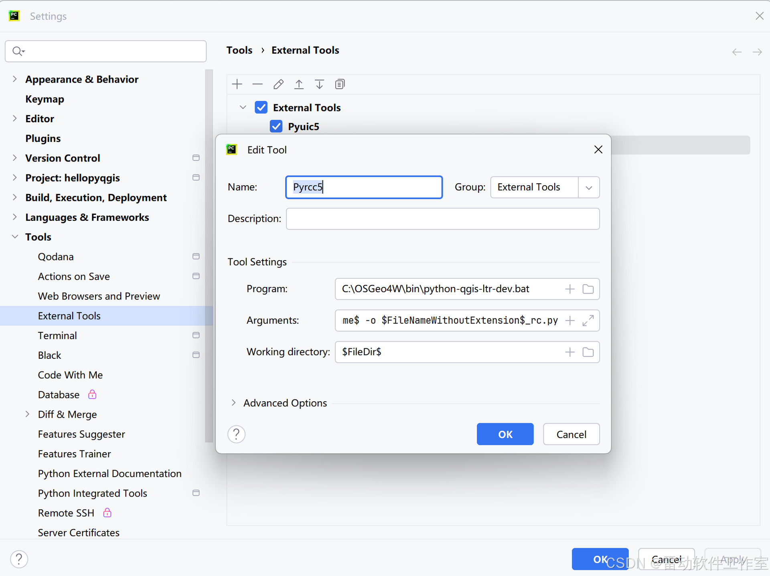Select Terminal in settings tree

click(57, 335)
